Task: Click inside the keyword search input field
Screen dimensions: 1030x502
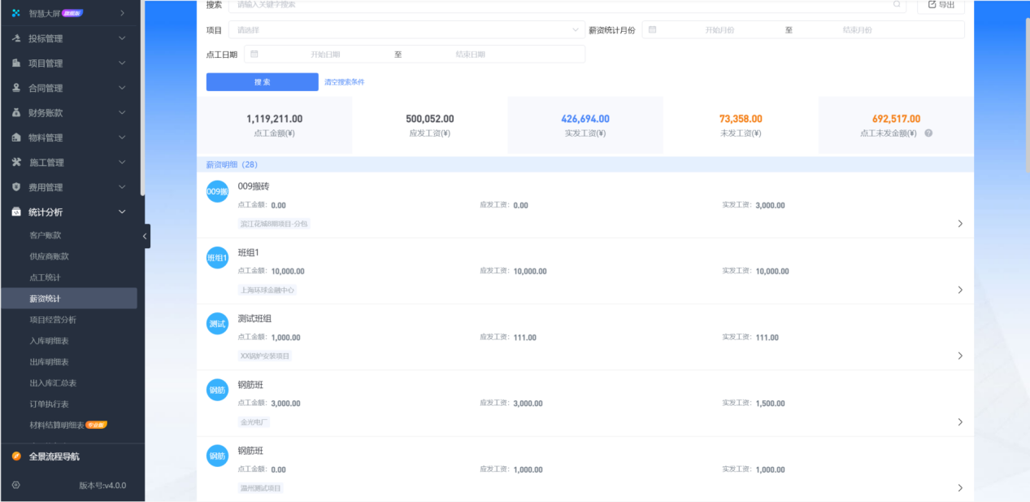Action: tap(488, 5)
